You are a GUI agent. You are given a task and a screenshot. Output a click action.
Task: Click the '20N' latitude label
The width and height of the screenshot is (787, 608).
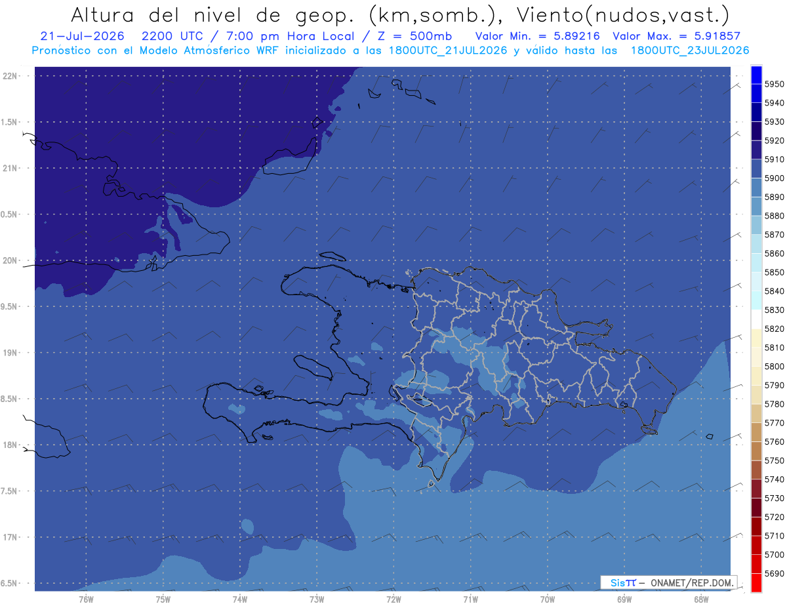pos(11,261)
